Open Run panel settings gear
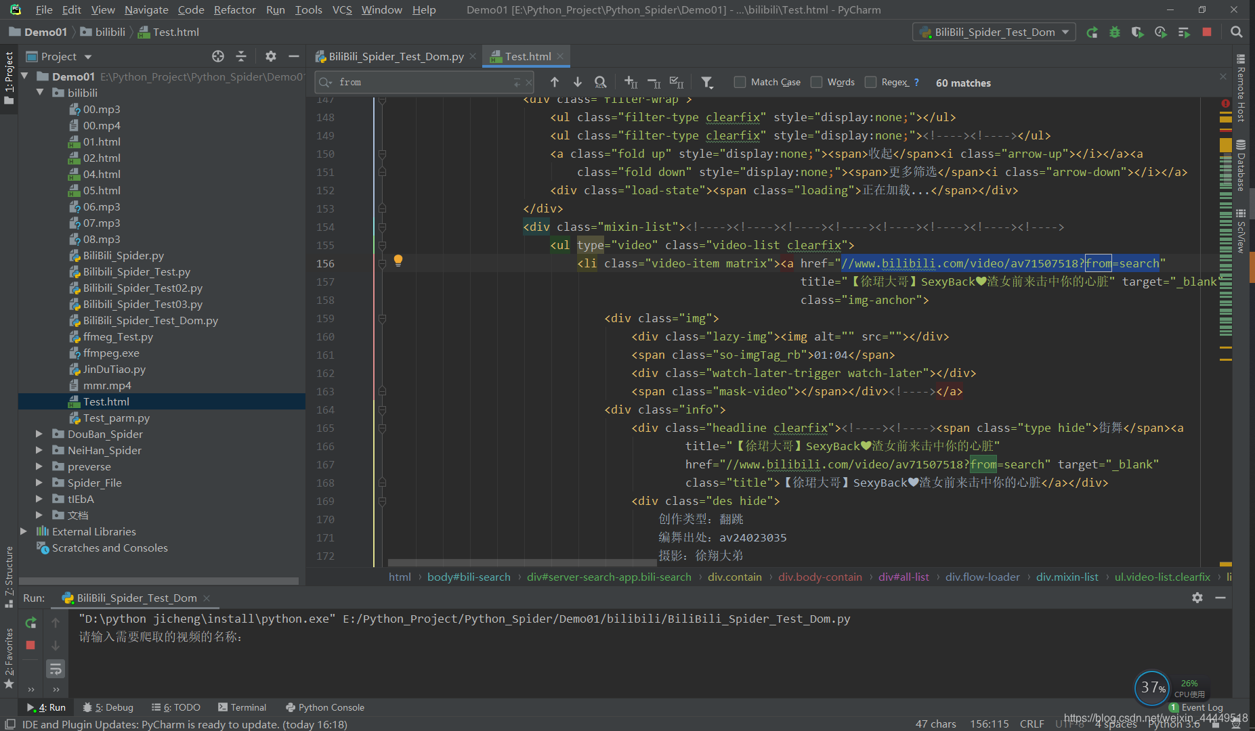This screenshot has height=731, width=1255. click(1197, 598)
